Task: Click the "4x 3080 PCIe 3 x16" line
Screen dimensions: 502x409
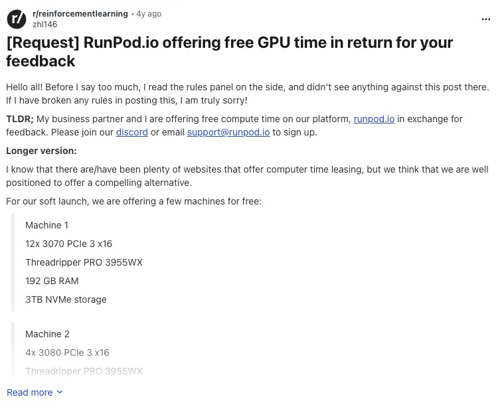Action: click(x=67, y=353)
